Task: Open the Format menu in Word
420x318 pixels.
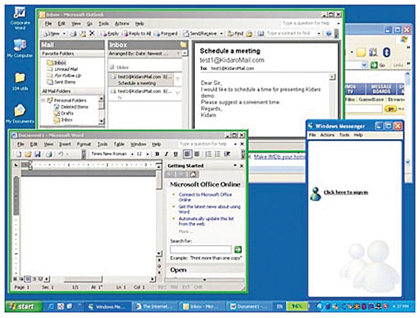Action: pos(84,144)
